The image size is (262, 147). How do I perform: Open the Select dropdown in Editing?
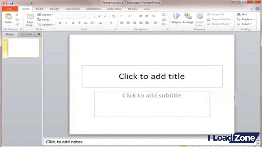click(245, 24)
